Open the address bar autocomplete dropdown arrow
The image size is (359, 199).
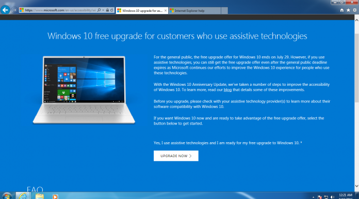click(103, 10)
